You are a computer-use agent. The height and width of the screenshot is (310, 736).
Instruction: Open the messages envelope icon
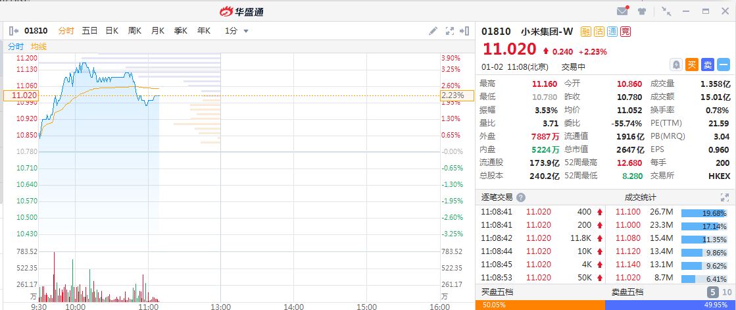(x=622, y=11)
